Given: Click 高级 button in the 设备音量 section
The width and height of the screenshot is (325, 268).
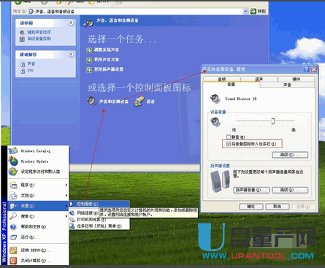Looking at the screenshot, I should tap(290, 155).
